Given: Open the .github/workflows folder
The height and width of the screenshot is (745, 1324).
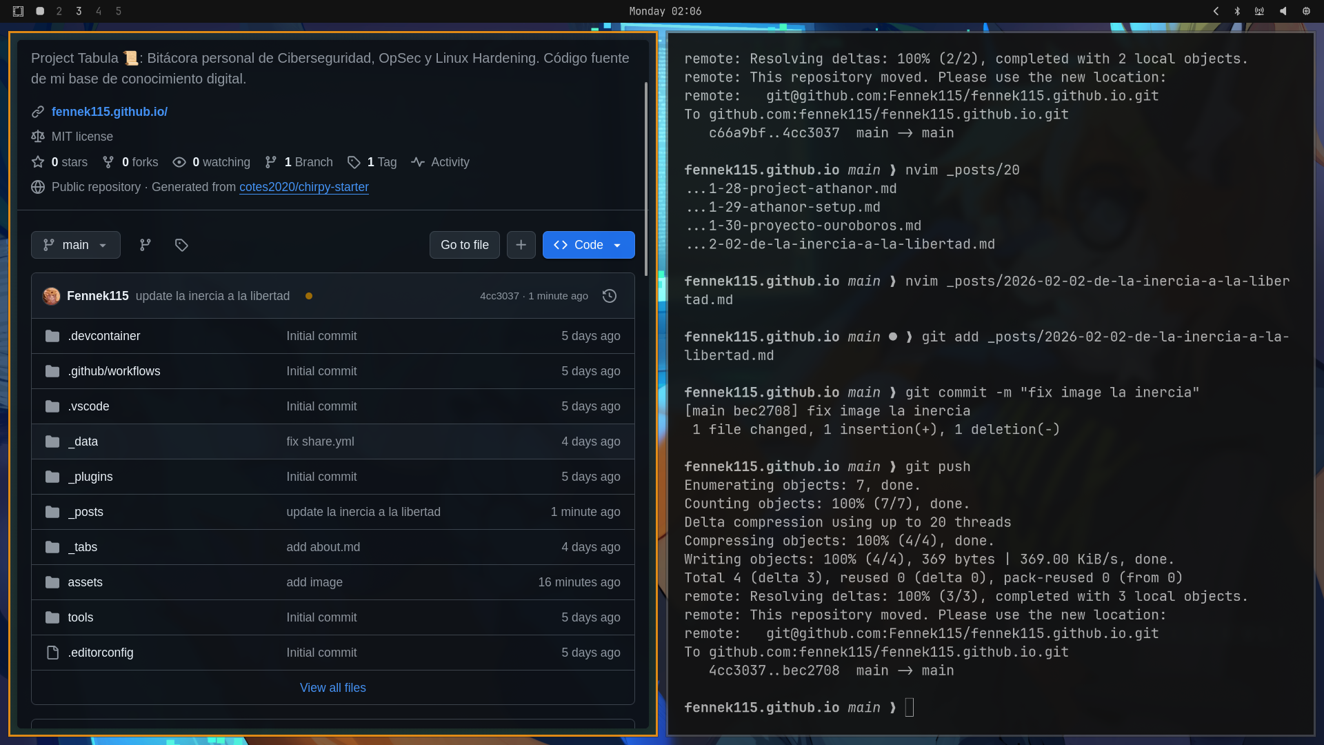Looking at the screenshot, I should coord(114,371).
